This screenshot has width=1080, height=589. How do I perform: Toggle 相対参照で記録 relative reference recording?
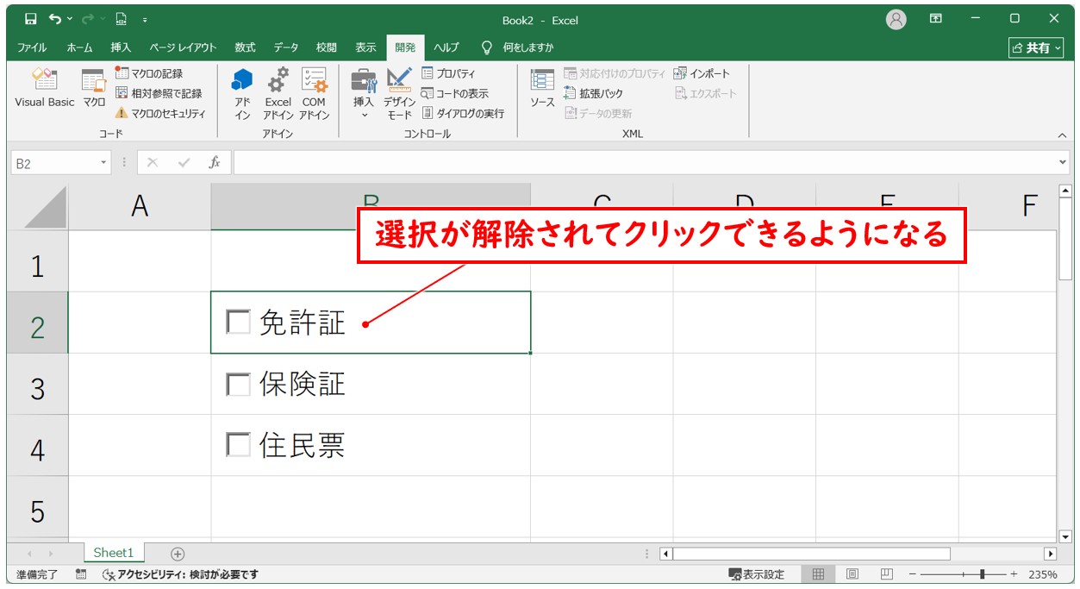(159, 93)
